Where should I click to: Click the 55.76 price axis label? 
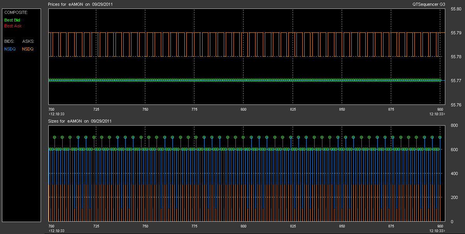point(456,104)
